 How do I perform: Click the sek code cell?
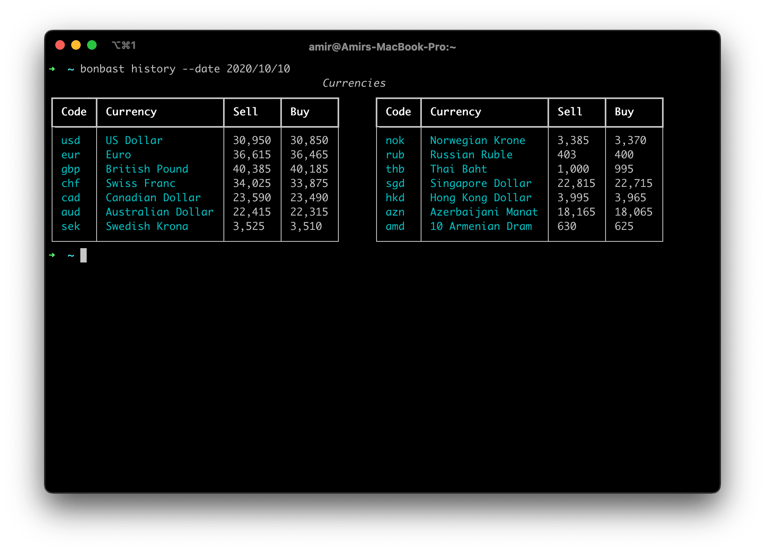pyautogui.click(x=71, y=226)
